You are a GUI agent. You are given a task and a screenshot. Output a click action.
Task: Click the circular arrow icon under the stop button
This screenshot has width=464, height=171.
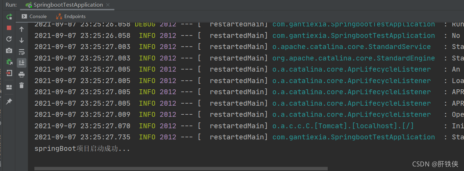click(9, 39)
